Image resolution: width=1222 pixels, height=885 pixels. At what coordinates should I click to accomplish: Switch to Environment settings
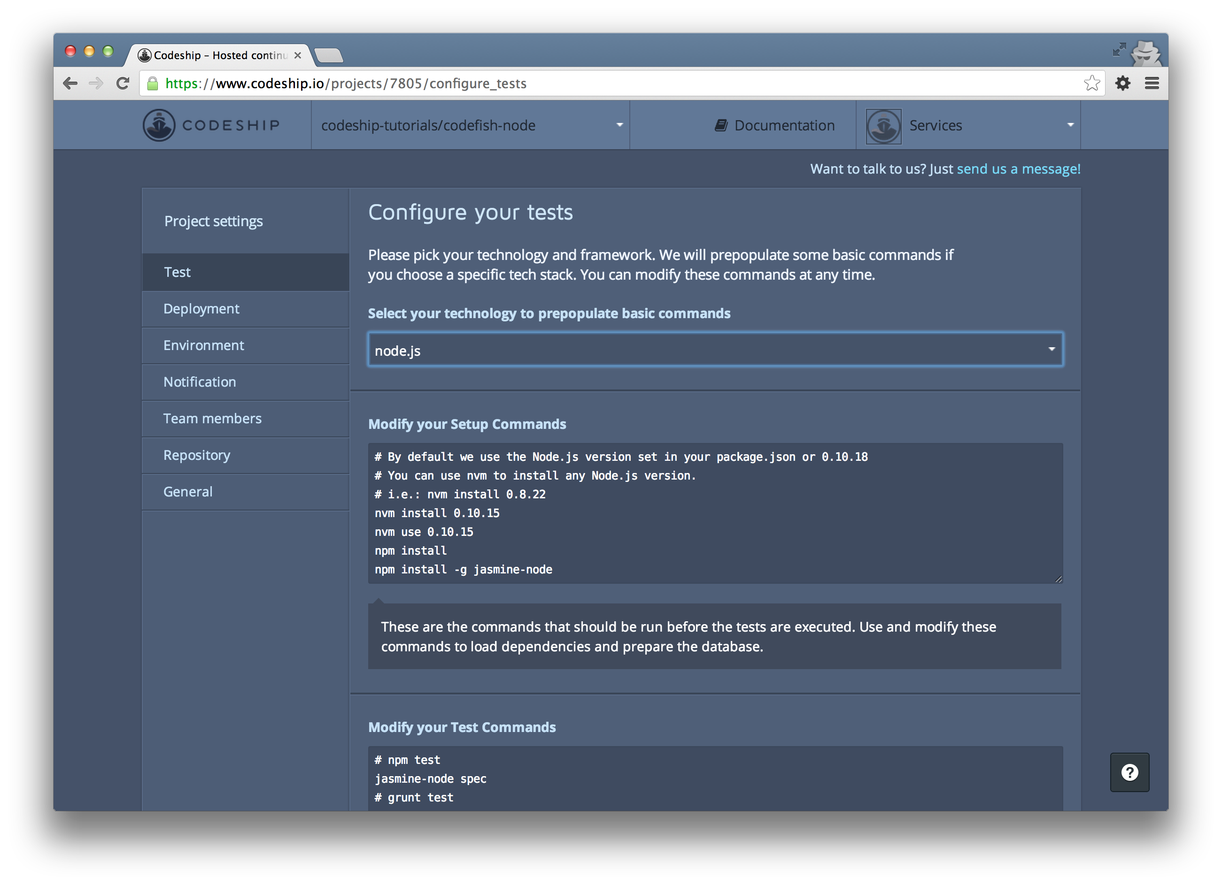(x=204, y=346)
